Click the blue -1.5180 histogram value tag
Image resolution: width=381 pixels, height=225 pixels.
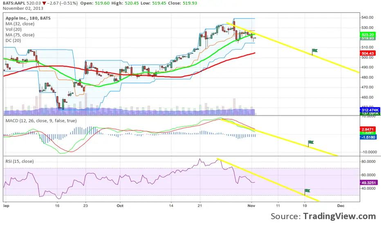[368, 137]
